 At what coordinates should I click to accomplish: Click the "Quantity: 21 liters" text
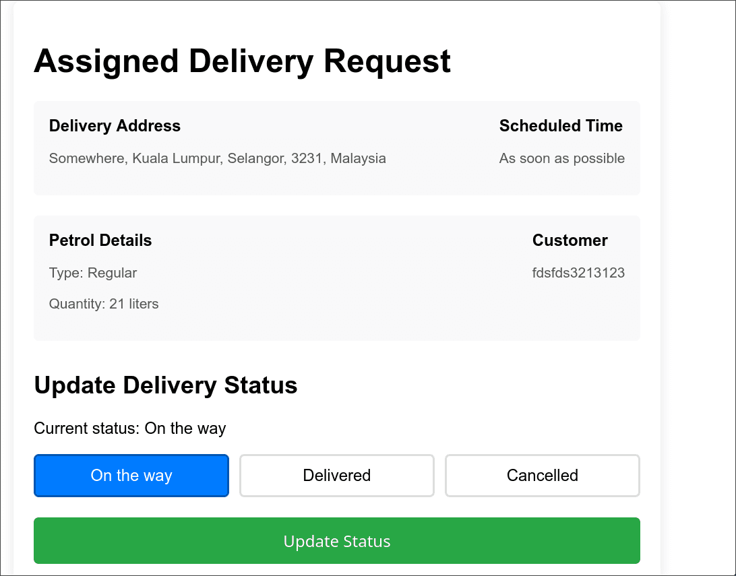103,304
